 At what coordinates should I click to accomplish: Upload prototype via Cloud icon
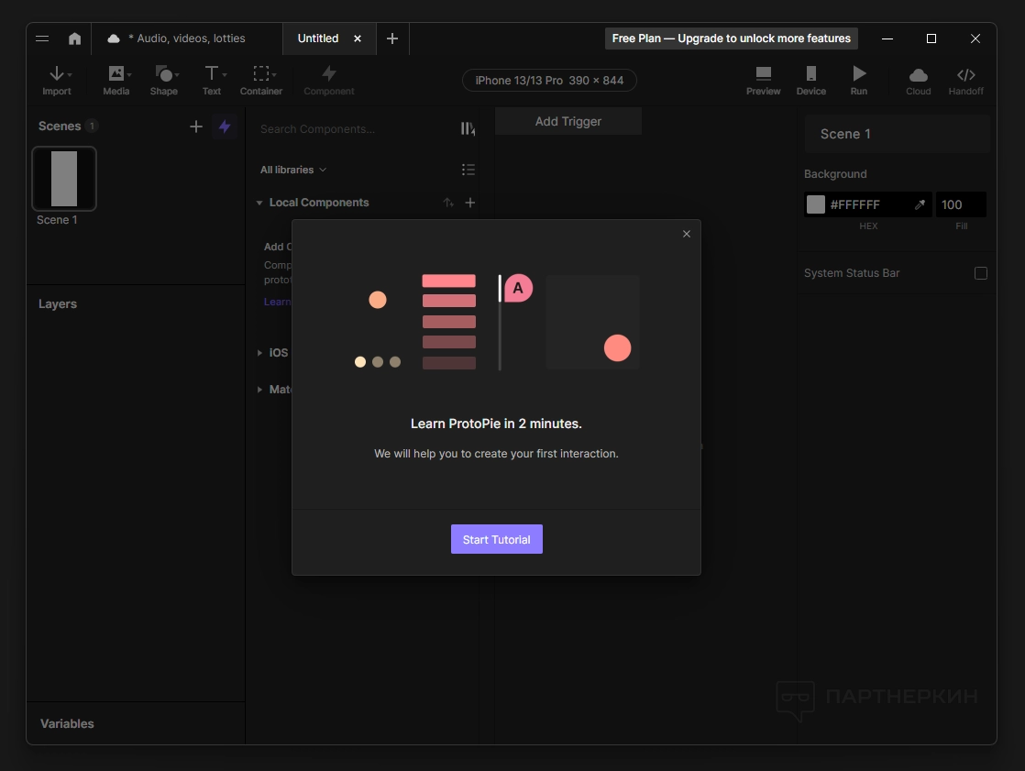[918, 75]
